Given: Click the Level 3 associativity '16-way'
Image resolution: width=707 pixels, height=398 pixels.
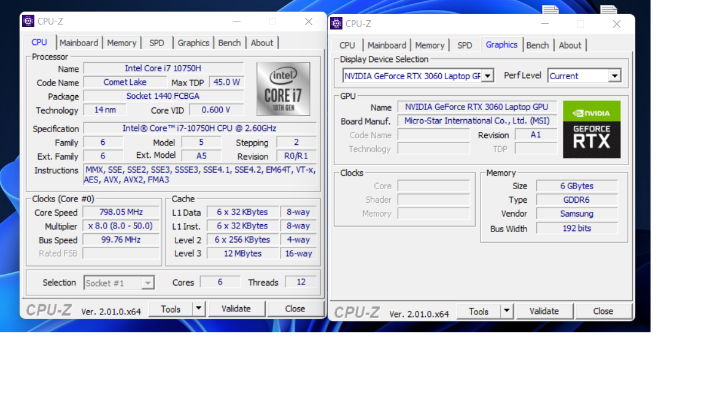Looking at the screenshot, I should 298,254.
